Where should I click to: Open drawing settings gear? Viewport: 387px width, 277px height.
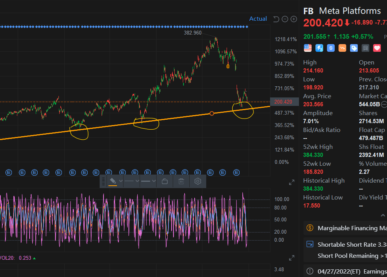[x=198, y=181]
